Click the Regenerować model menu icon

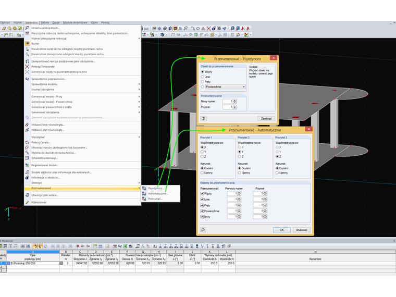pos(27,165)
